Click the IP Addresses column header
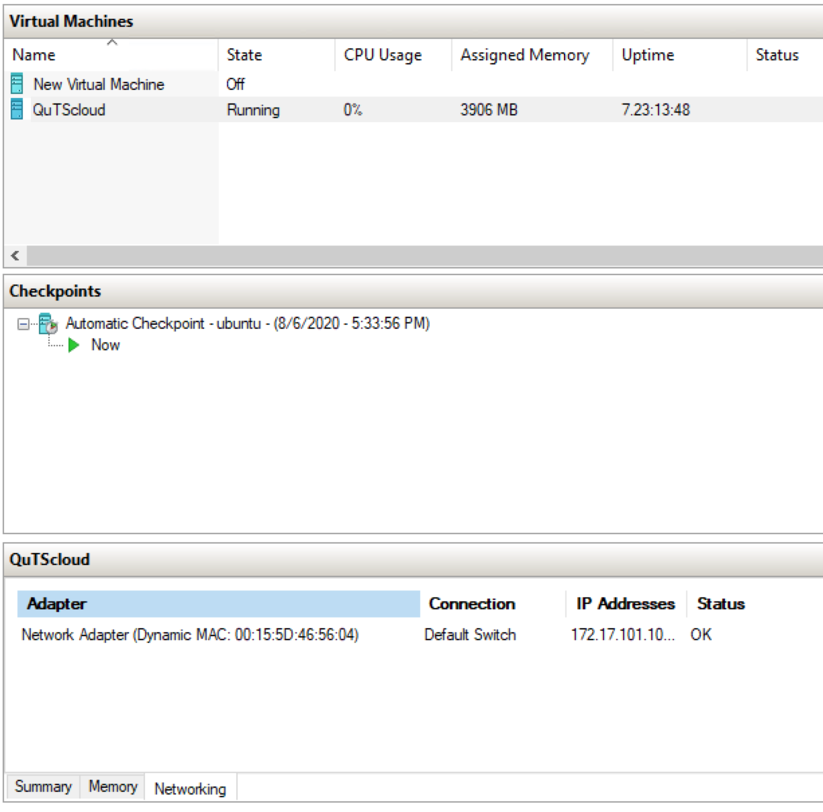 point(626,604)
